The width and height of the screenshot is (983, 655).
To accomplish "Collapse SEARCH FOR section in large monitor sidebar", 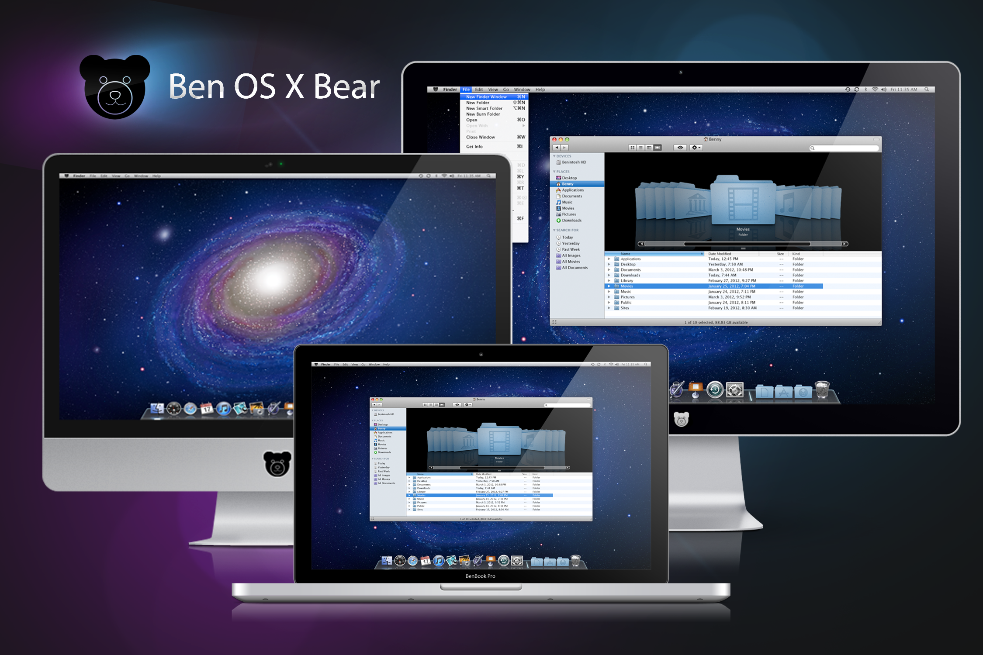I will point(554,230).
